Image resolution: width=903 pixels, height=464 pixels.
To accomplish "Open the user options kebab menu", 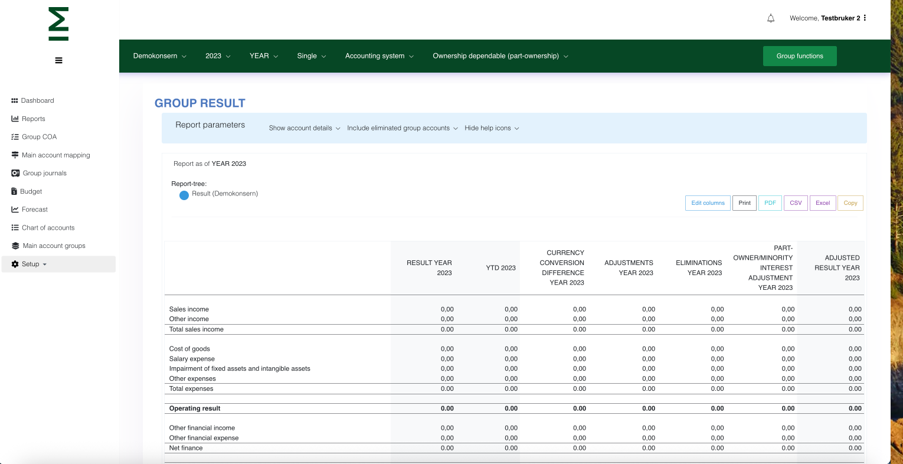I will (x=865, y=18).
